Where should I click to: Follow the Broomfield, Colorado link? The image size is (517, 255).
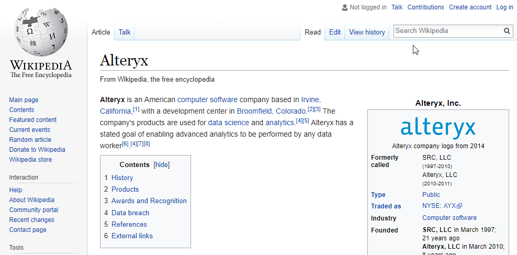[272, 111]
